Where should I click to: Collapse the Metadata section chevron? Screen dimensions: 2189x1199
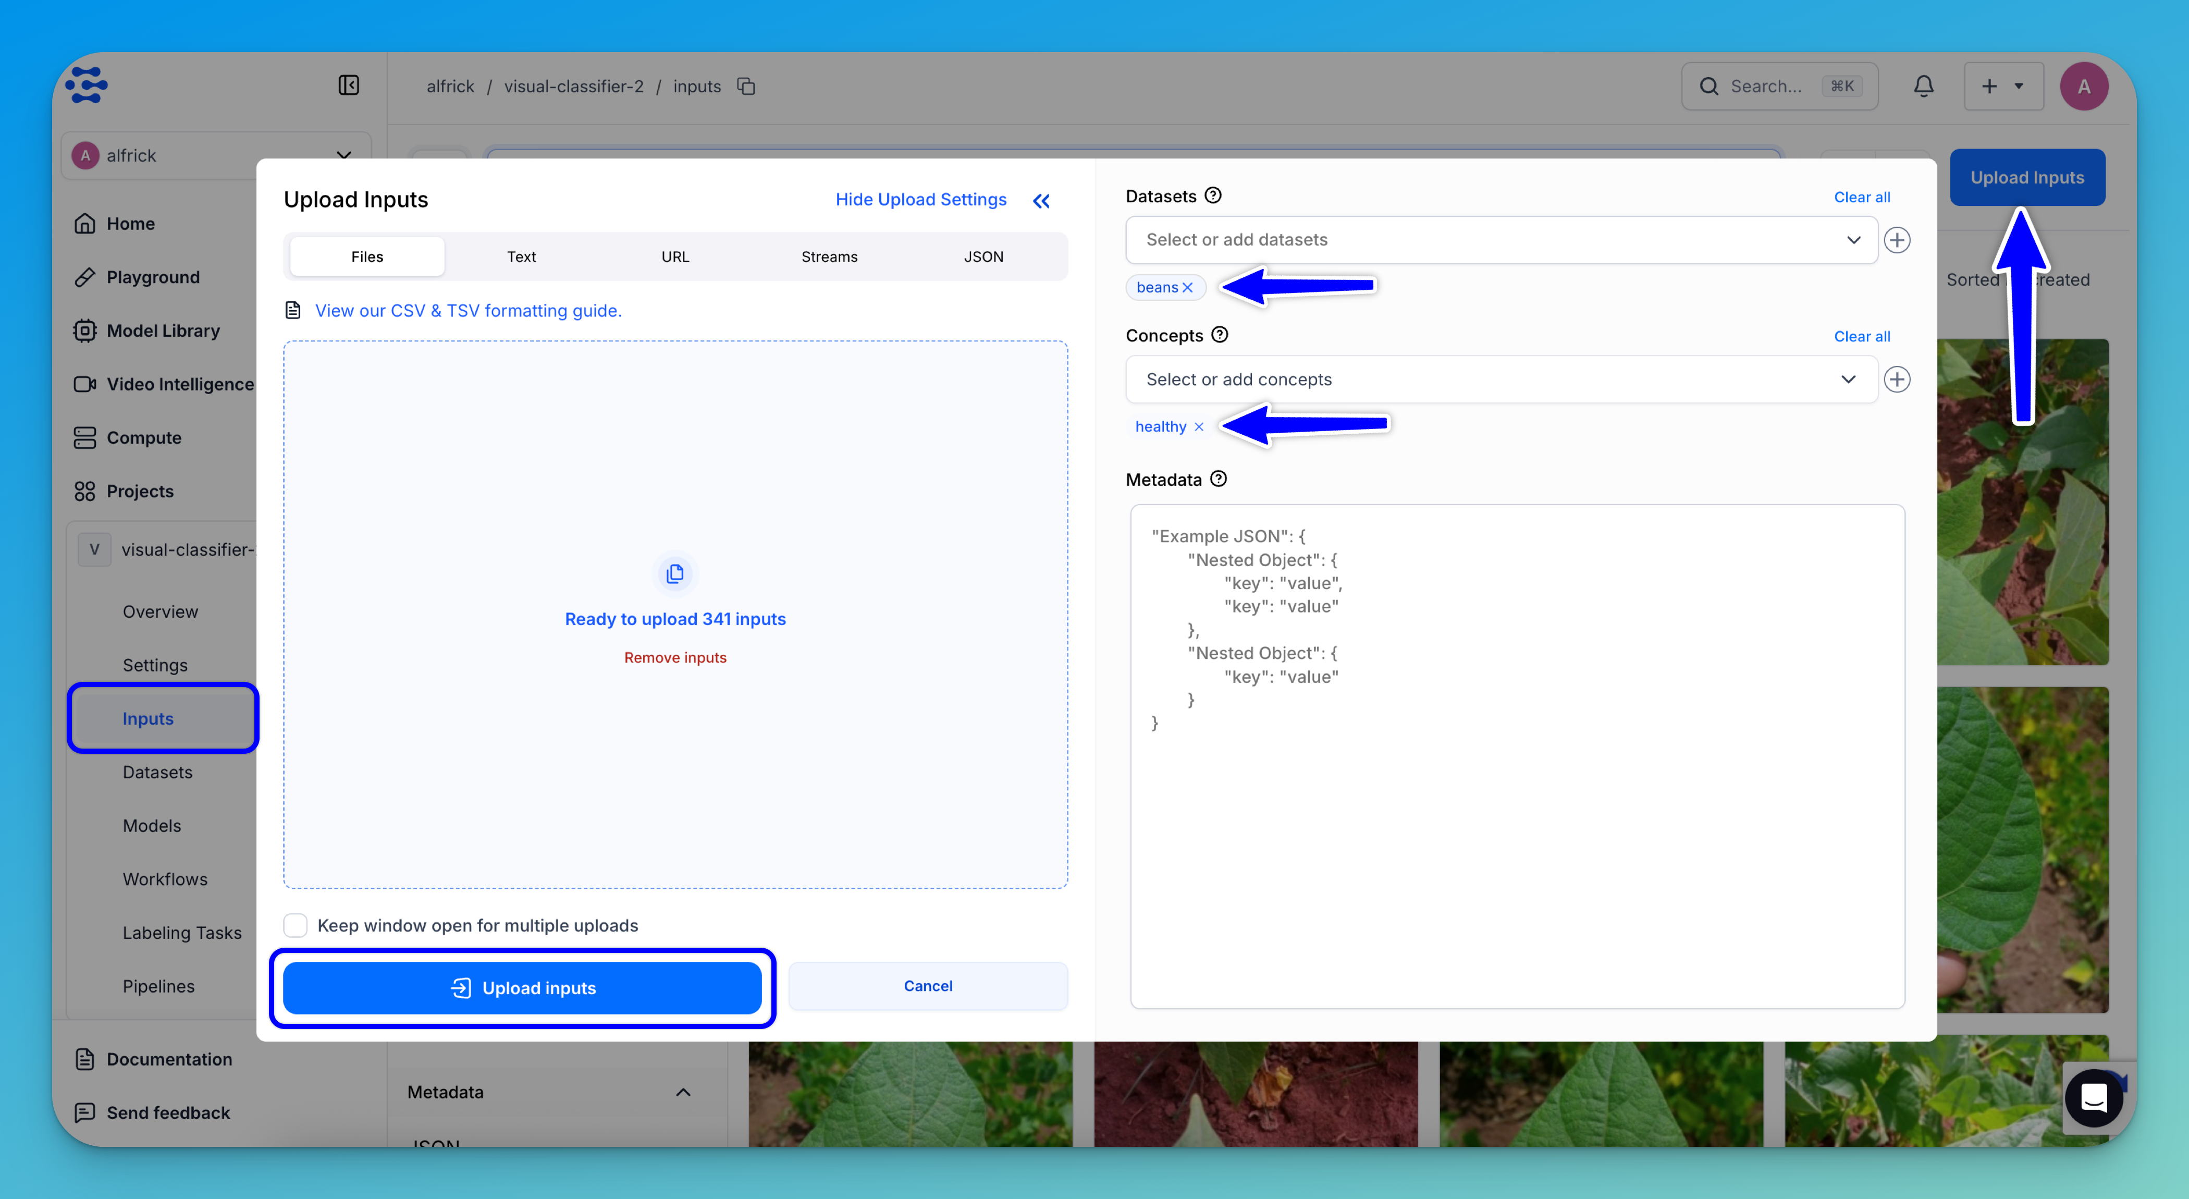click(x=682, y=1092)
